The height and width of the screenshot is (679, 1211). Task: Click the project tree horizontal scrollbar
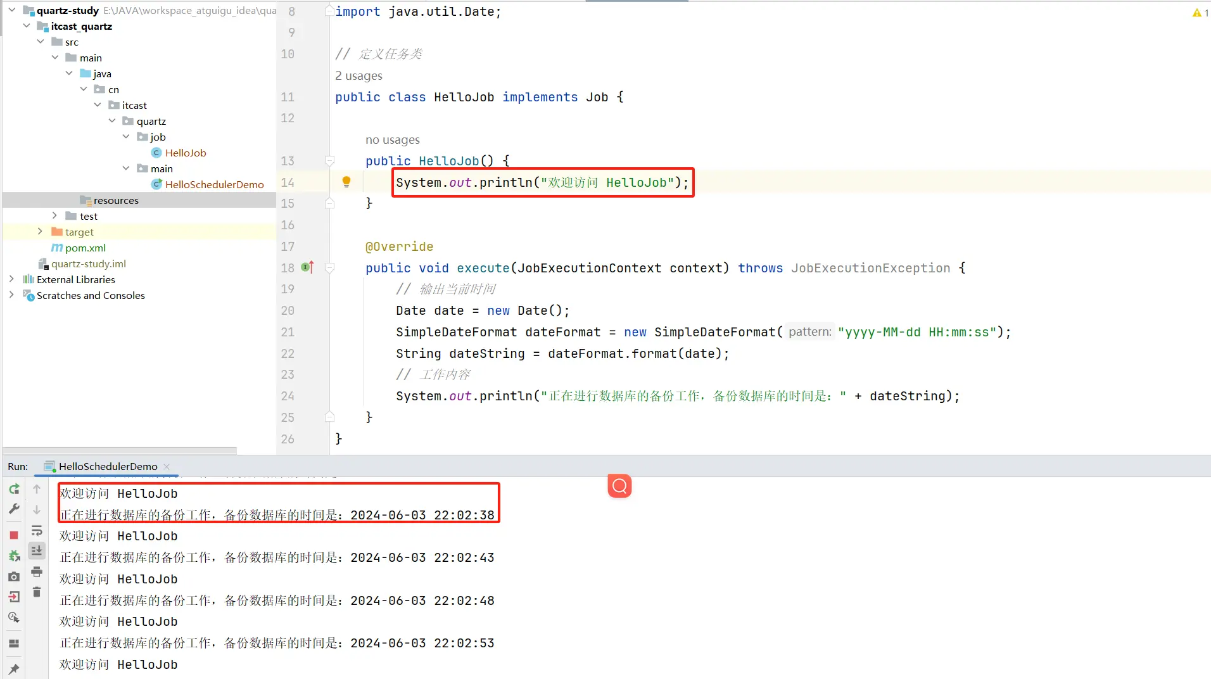120,450
